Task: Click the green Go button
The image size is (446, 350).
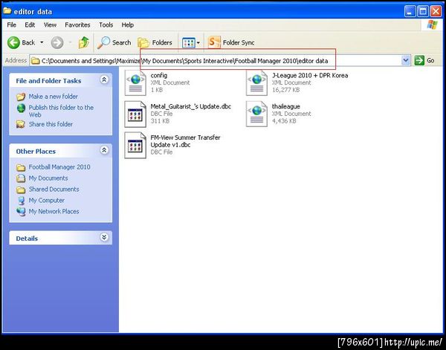Action: [424, 60]
